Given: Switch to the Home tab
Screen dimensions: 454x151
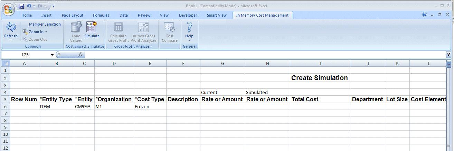Looking at the screenshot, I should [x=27, y=15].
